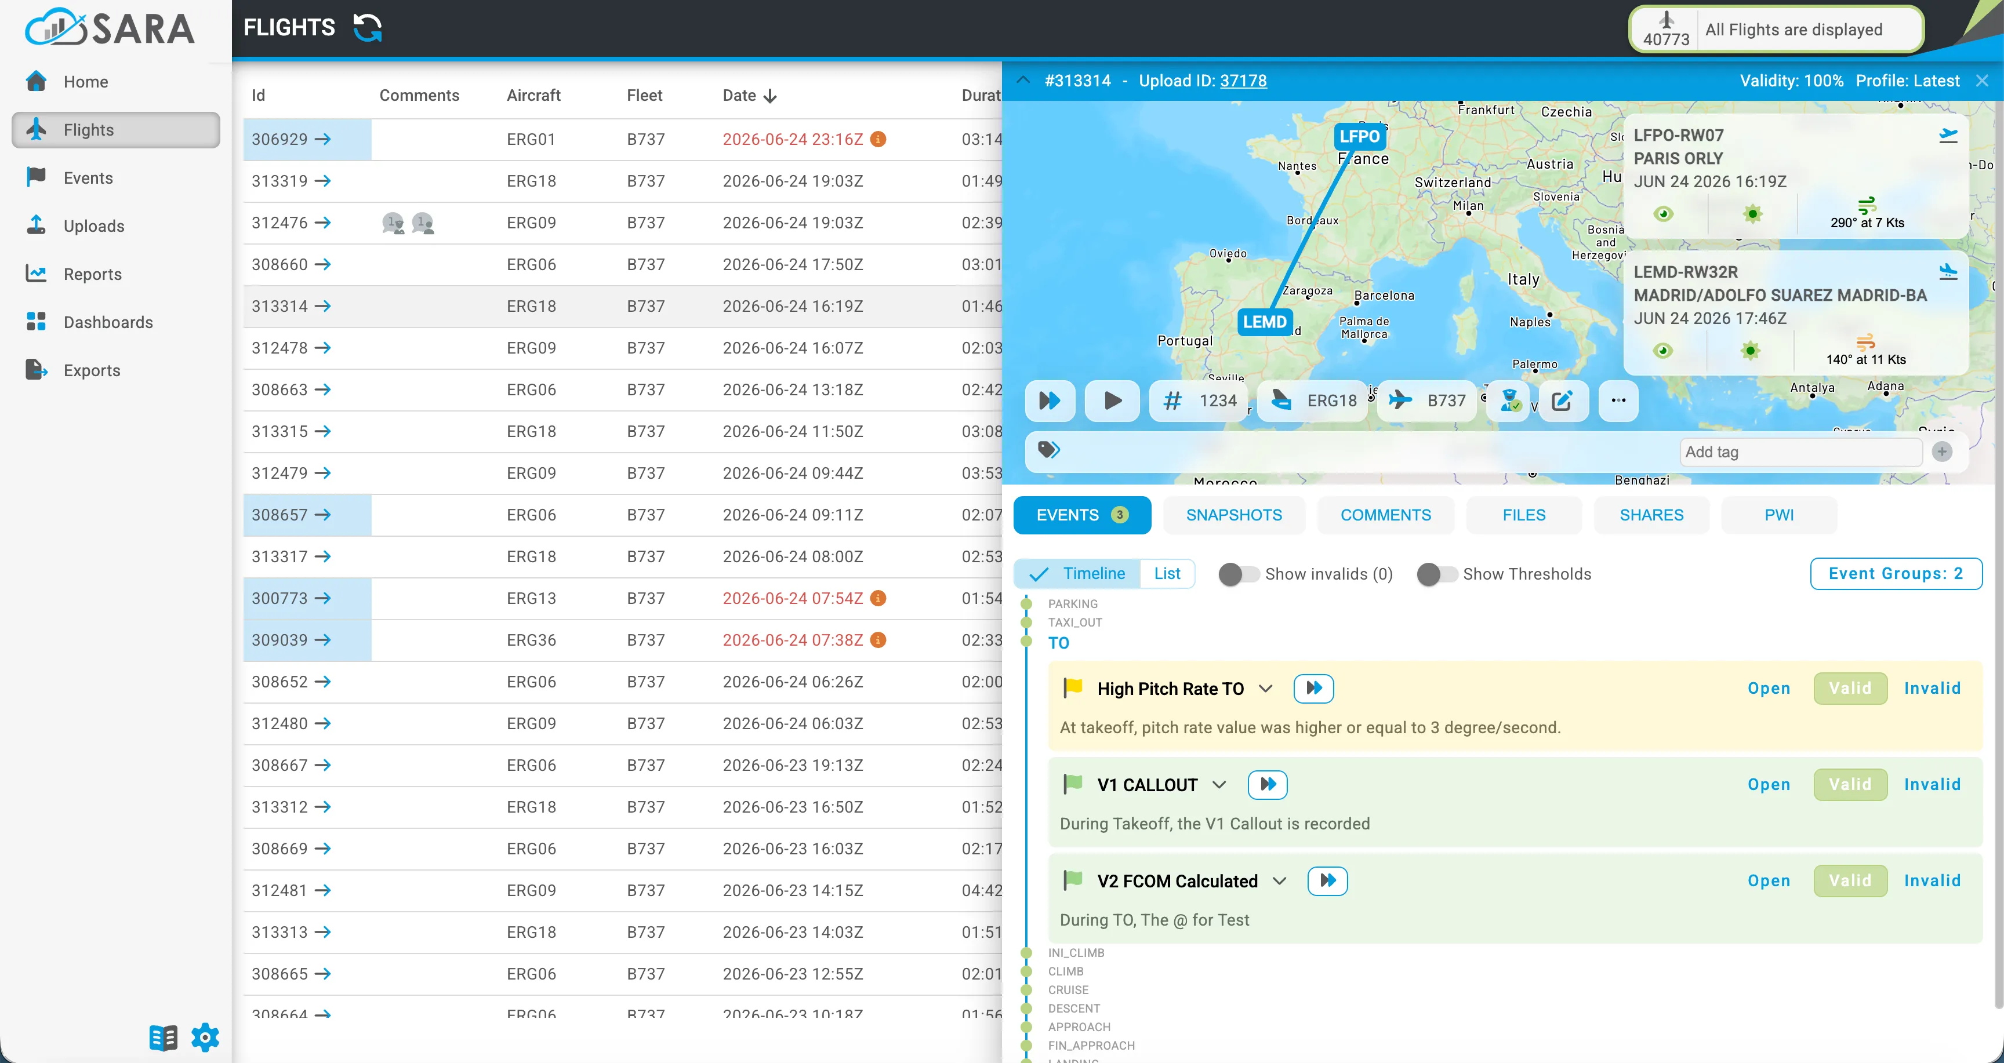
Task: Click the refresh flights icon
Action: [367, 28]
